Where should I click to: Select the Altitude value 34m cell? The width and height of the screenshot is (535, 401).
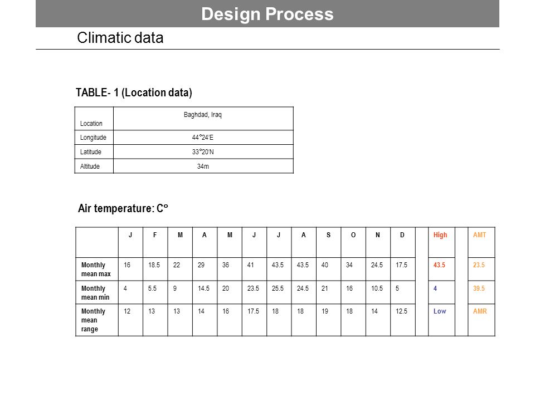[x=203, y=166]
